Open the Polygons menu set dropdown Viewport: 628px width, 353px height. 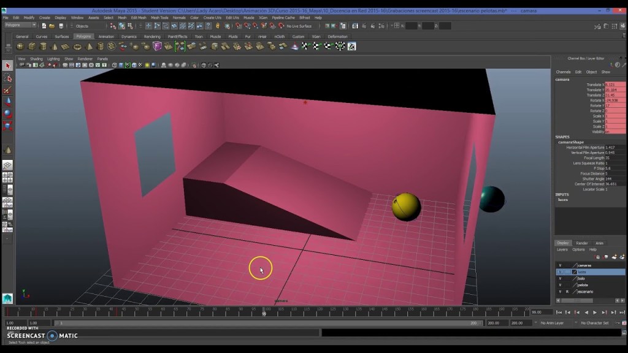point(20,26)
